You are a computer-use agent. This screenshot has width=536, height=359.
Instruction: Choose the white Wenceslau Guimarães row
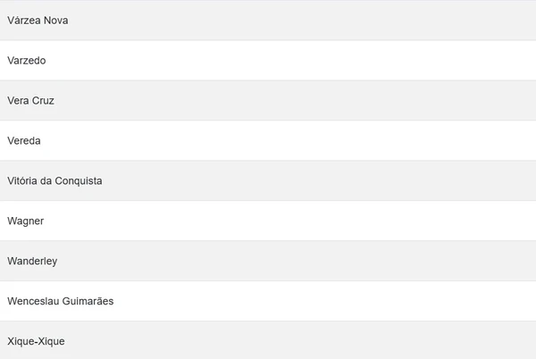pos(268,301)
